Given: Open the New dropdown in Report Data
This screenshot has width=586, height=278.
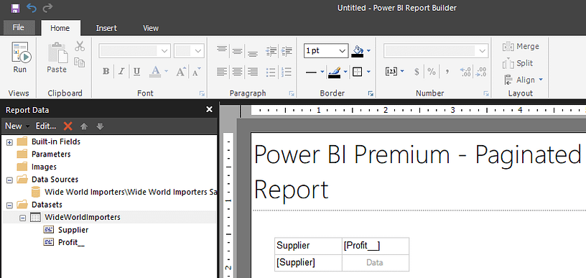Looking at the screenshot, I should point(17,126).
